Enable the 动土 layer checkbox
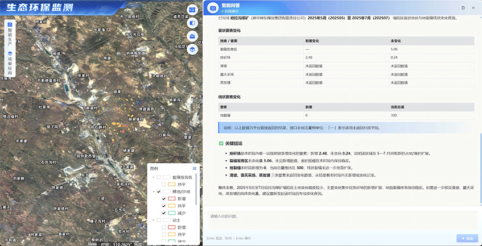 159,220
